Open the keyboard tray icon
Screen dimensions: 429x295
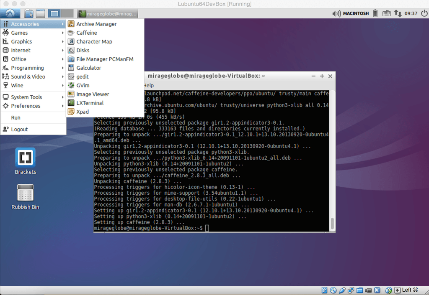(386, 13)
